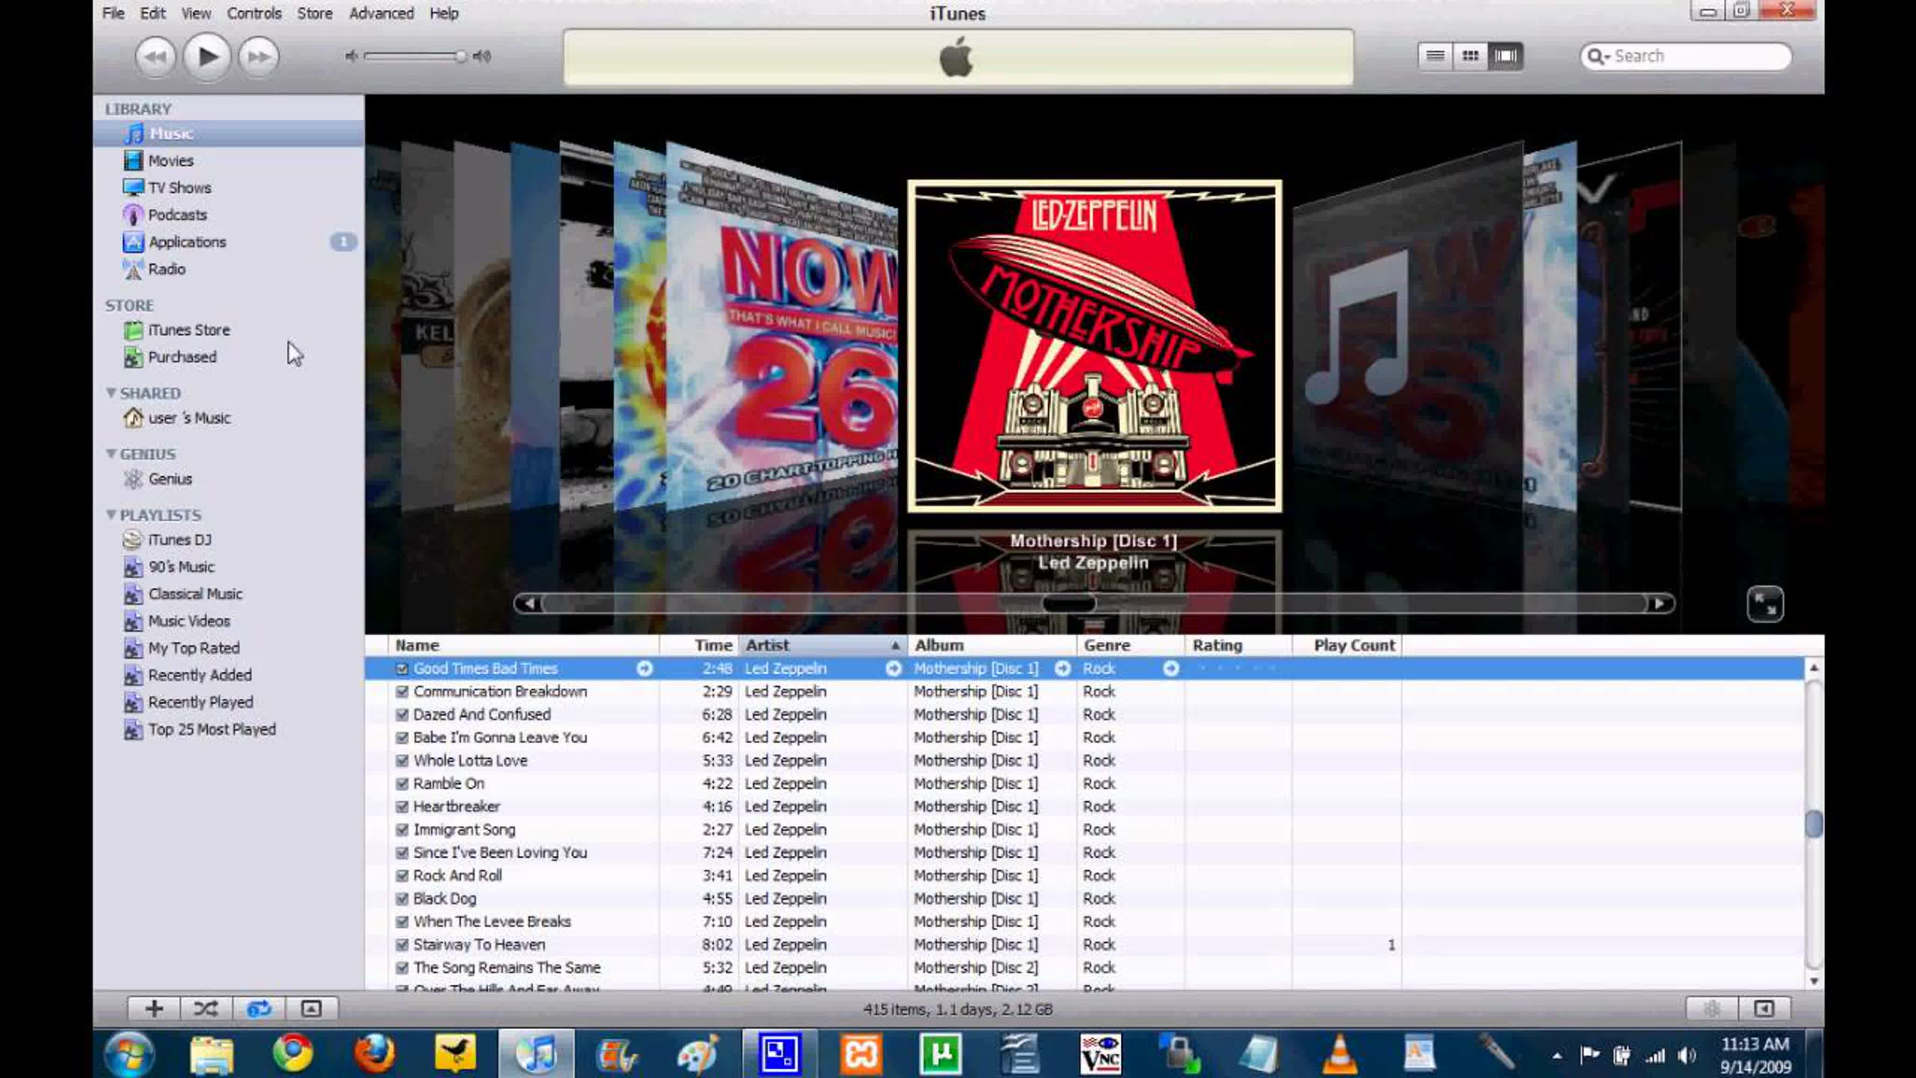
Task: Uncheck Immigrant Song checkbox
Action: (402, 830)
